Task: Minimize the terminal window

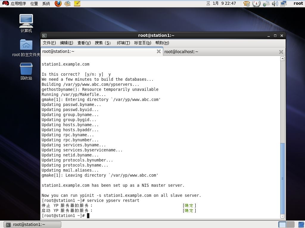Action: pyautogui.click(x=269, y=36)
